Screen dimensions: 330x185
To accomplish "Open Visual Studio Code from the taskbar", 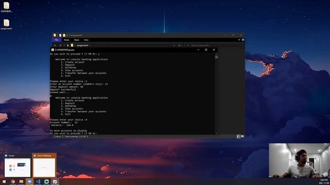I will 38,181.
